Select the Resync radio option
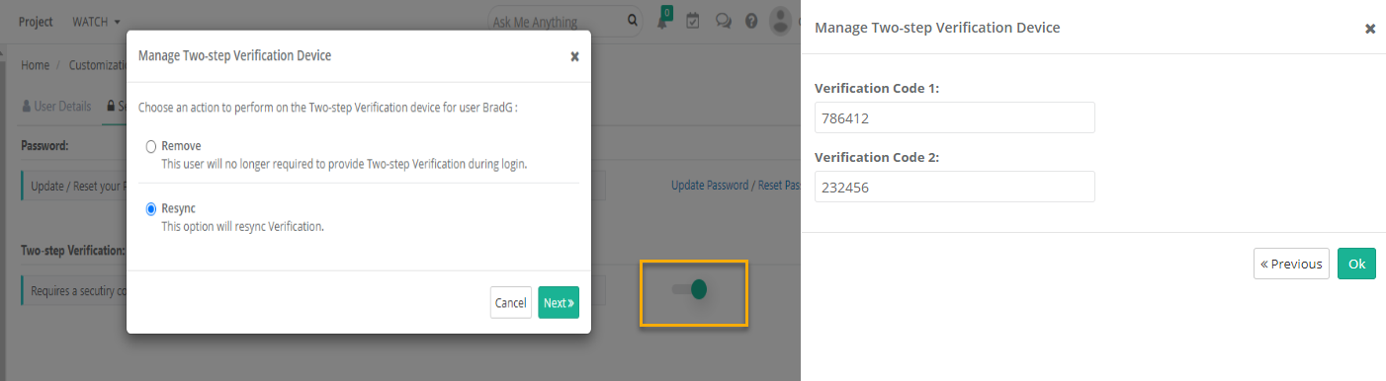 (151, 208)
